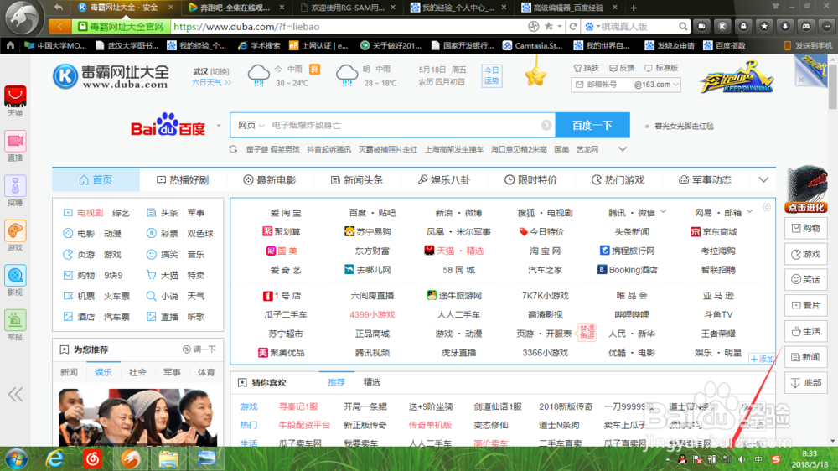Launch Internet Explorer from taskbar
The width and height of the screenshot is (838, 471).
tap(54, 458)
